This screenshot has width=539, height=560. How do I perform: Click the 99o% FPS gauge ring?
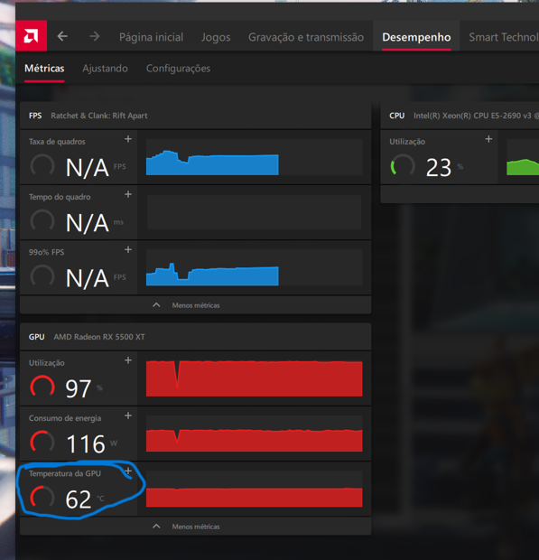click(42, 277)
